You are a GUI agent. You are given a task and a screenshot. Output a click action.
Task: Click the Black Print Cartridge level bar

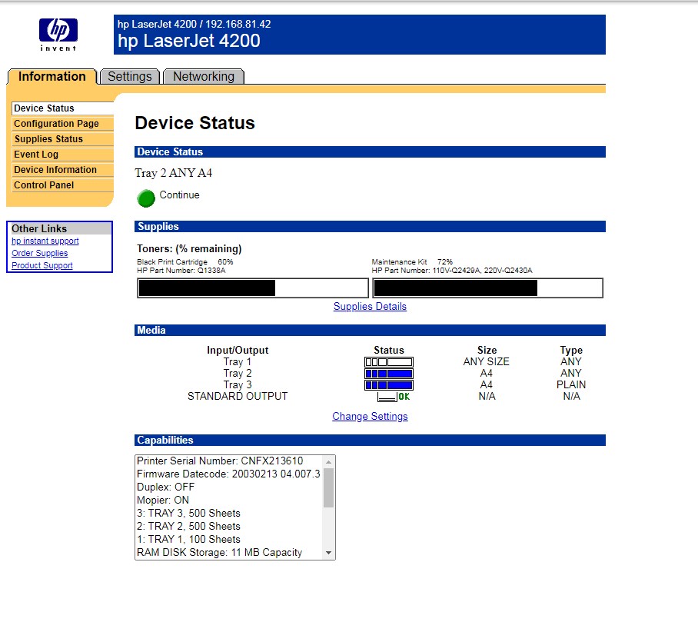click(x=253, y=288)
